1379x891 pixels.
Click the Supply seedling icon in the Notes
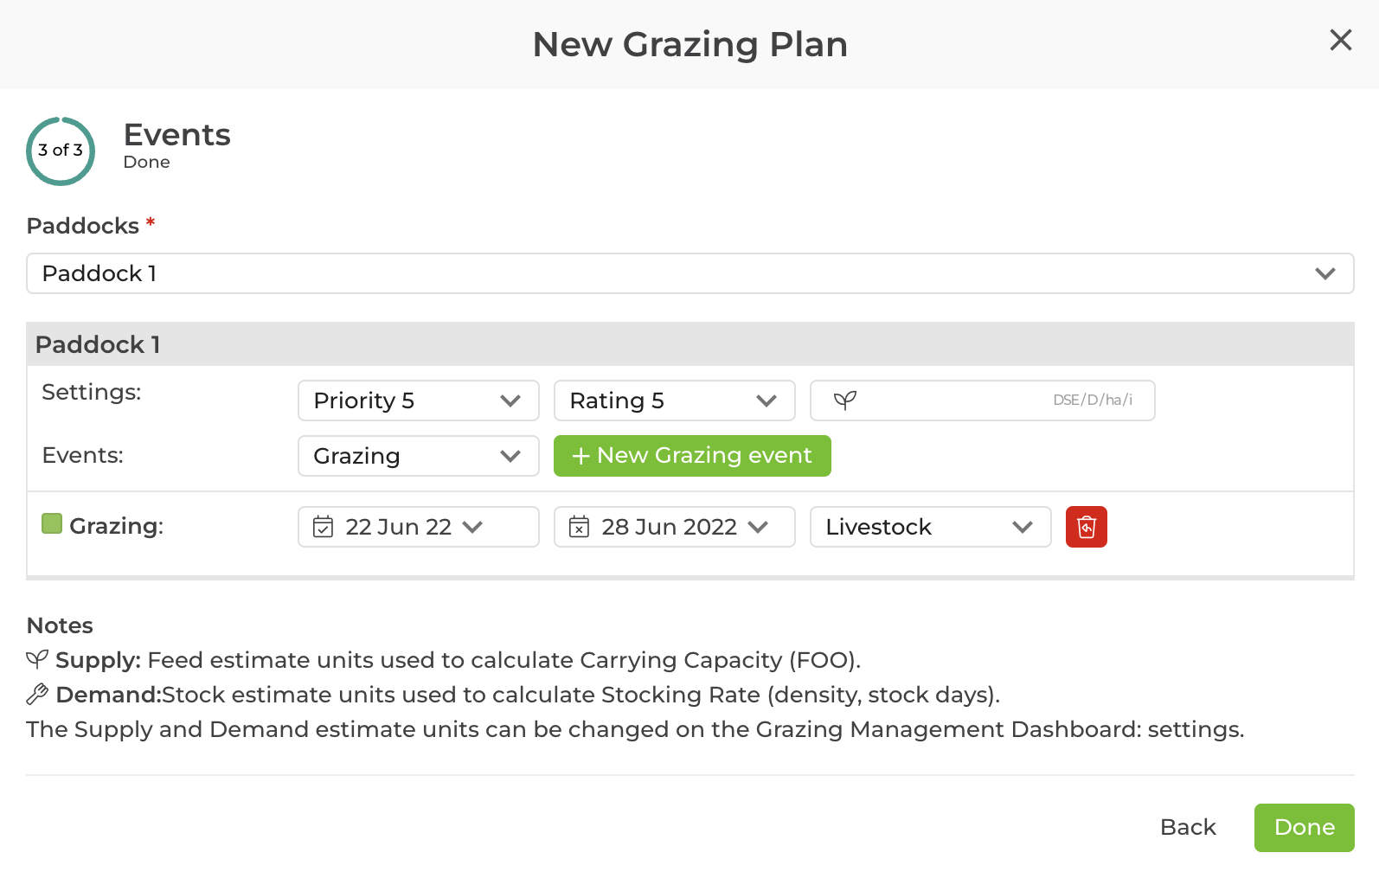[x=35, y=659]
